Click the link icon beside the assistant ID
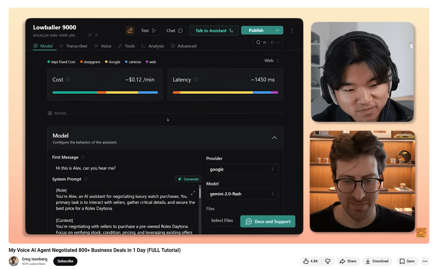435x269 pixels. pos(96,35)
